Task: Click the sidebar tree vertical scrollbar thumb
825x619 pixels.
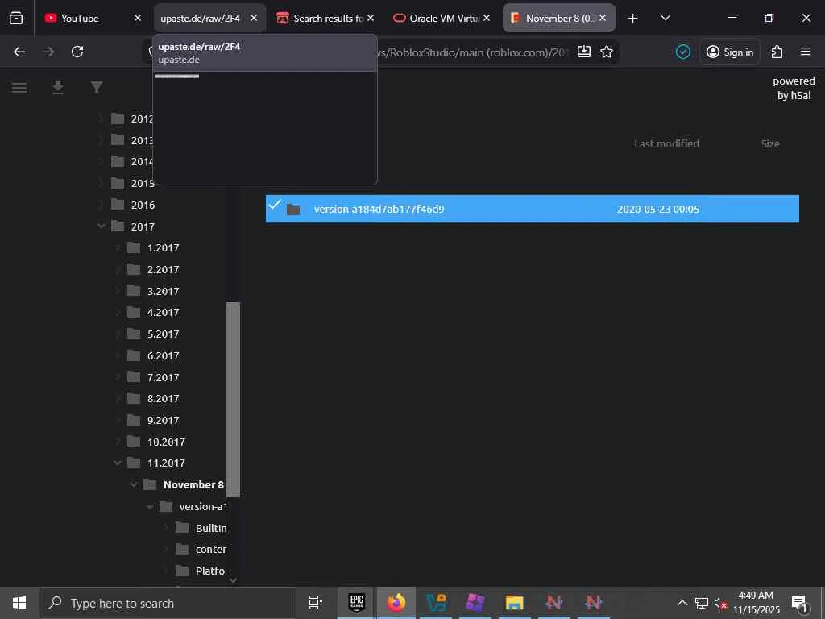Action: (233, 400)
